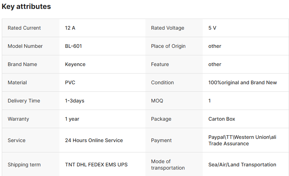Image resolution: width=289 pixels, height=176 pixels.
Task: Click the 1 year warranty value
Action: click(x=72, y=119)
